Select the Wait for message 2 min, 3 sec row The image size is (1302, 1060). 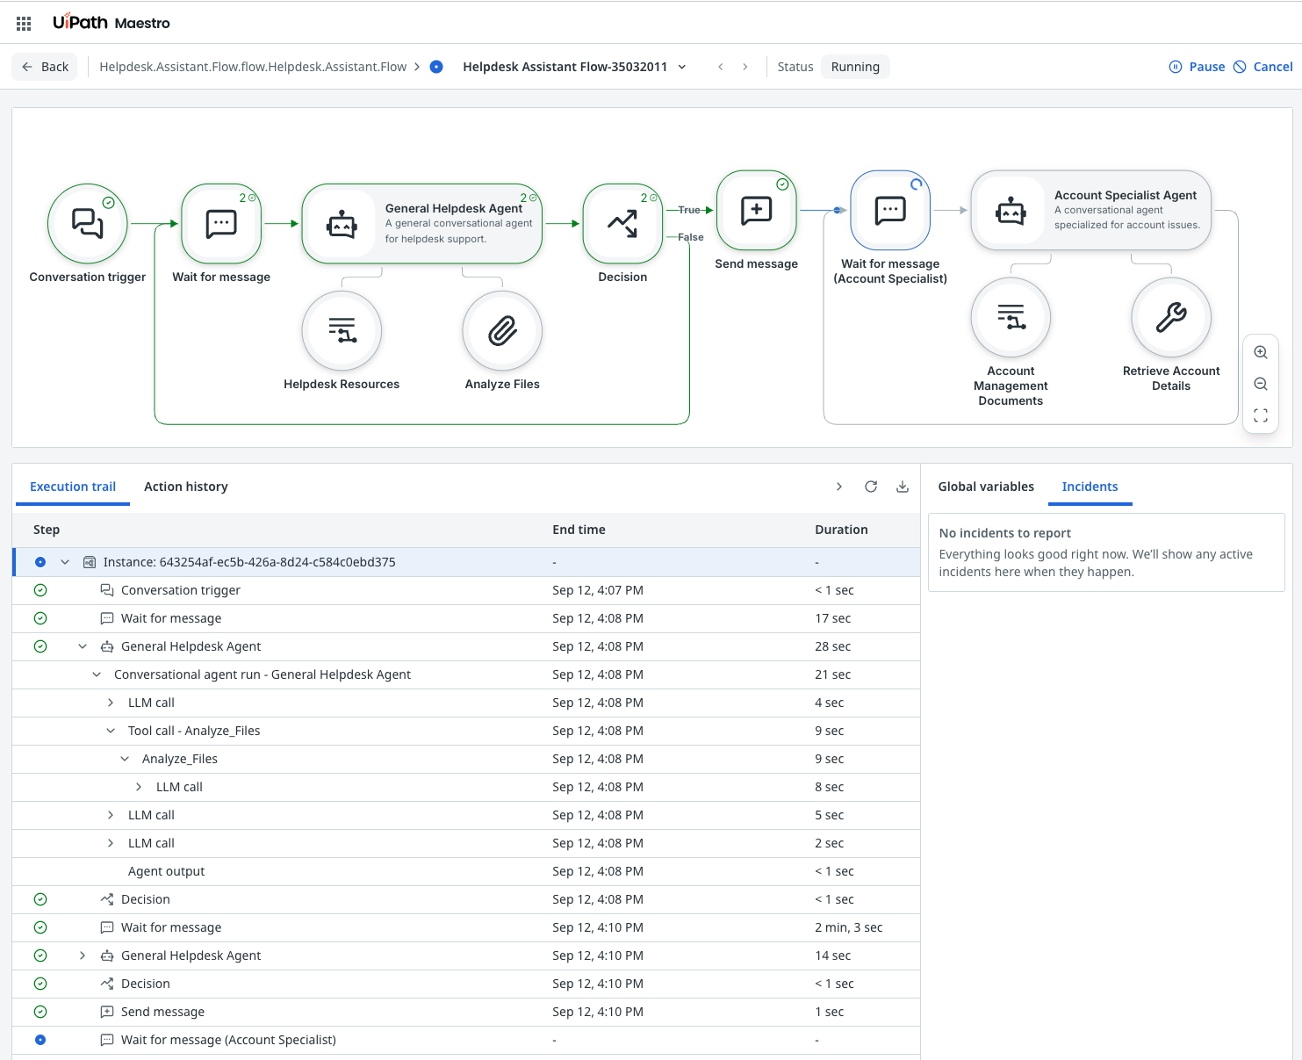coord(466,927)
